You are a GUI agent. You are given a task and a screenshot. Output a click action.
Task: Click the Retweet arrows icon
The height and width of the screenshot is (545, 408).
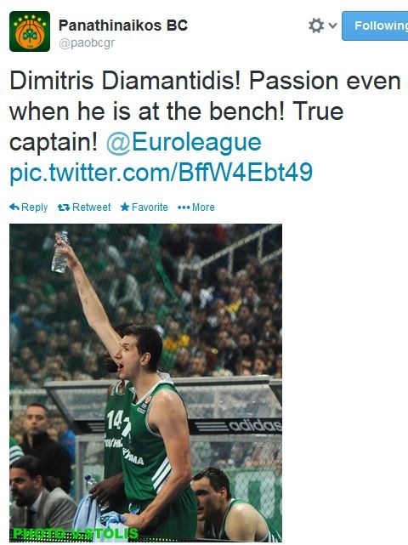pyautogui.click(x=64, y=207)
